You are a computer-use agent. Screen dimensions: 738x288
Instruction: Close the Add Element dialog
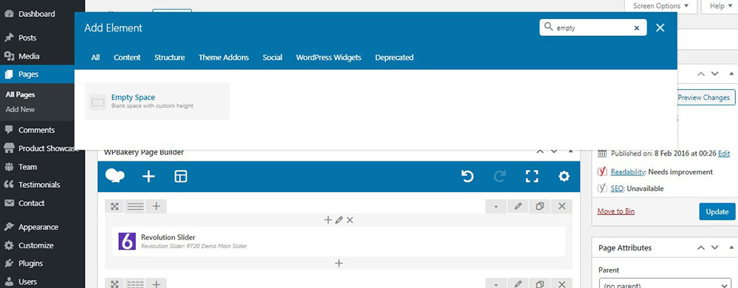click(661, 28)
